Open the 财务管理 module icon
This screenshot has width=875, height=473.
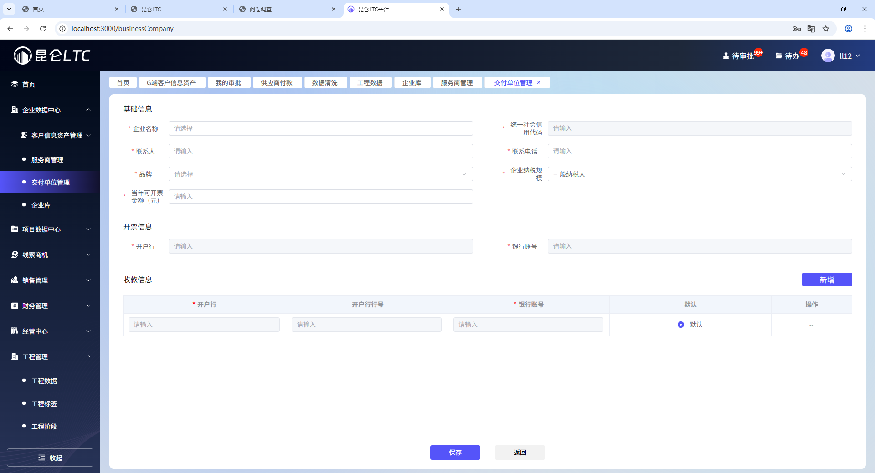click(14, 305)
